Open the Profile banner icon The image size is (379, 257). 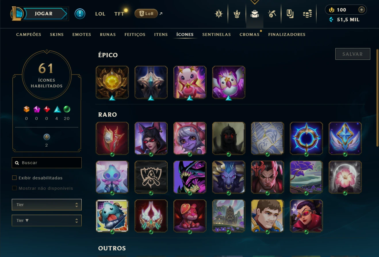[x=290, y=14]
